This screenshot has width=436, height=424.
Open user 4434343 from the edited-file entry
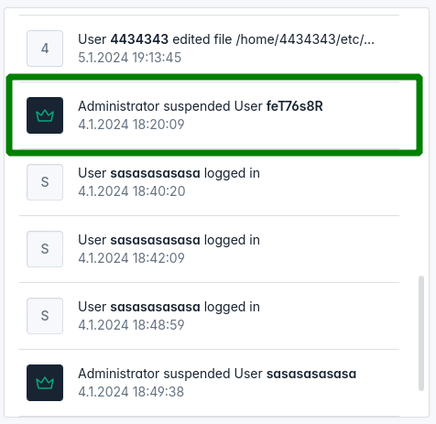(139, 39)
